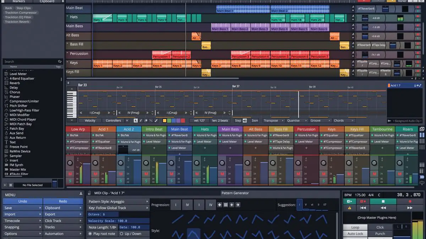
Task: Select the line tool in the MIDI editor toolbar
Action: 150,120
